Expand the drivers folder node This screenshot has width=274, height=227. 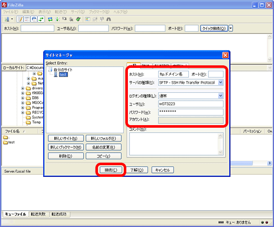point(23,88)
